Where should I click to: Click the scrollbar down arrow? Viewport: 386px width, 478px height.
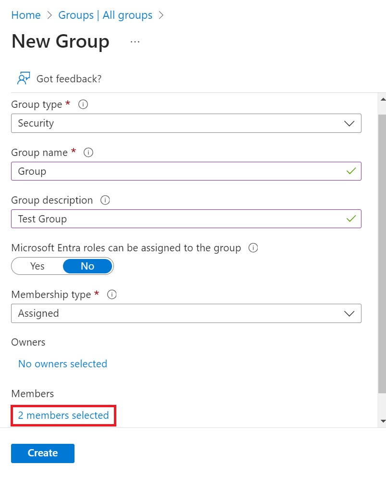coord(383,421)
